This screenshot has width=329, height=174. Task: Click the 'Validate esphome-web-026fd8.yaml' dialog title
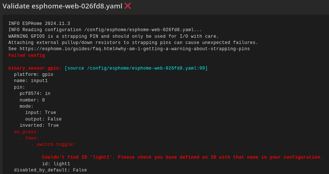click(x=62, y=6)
